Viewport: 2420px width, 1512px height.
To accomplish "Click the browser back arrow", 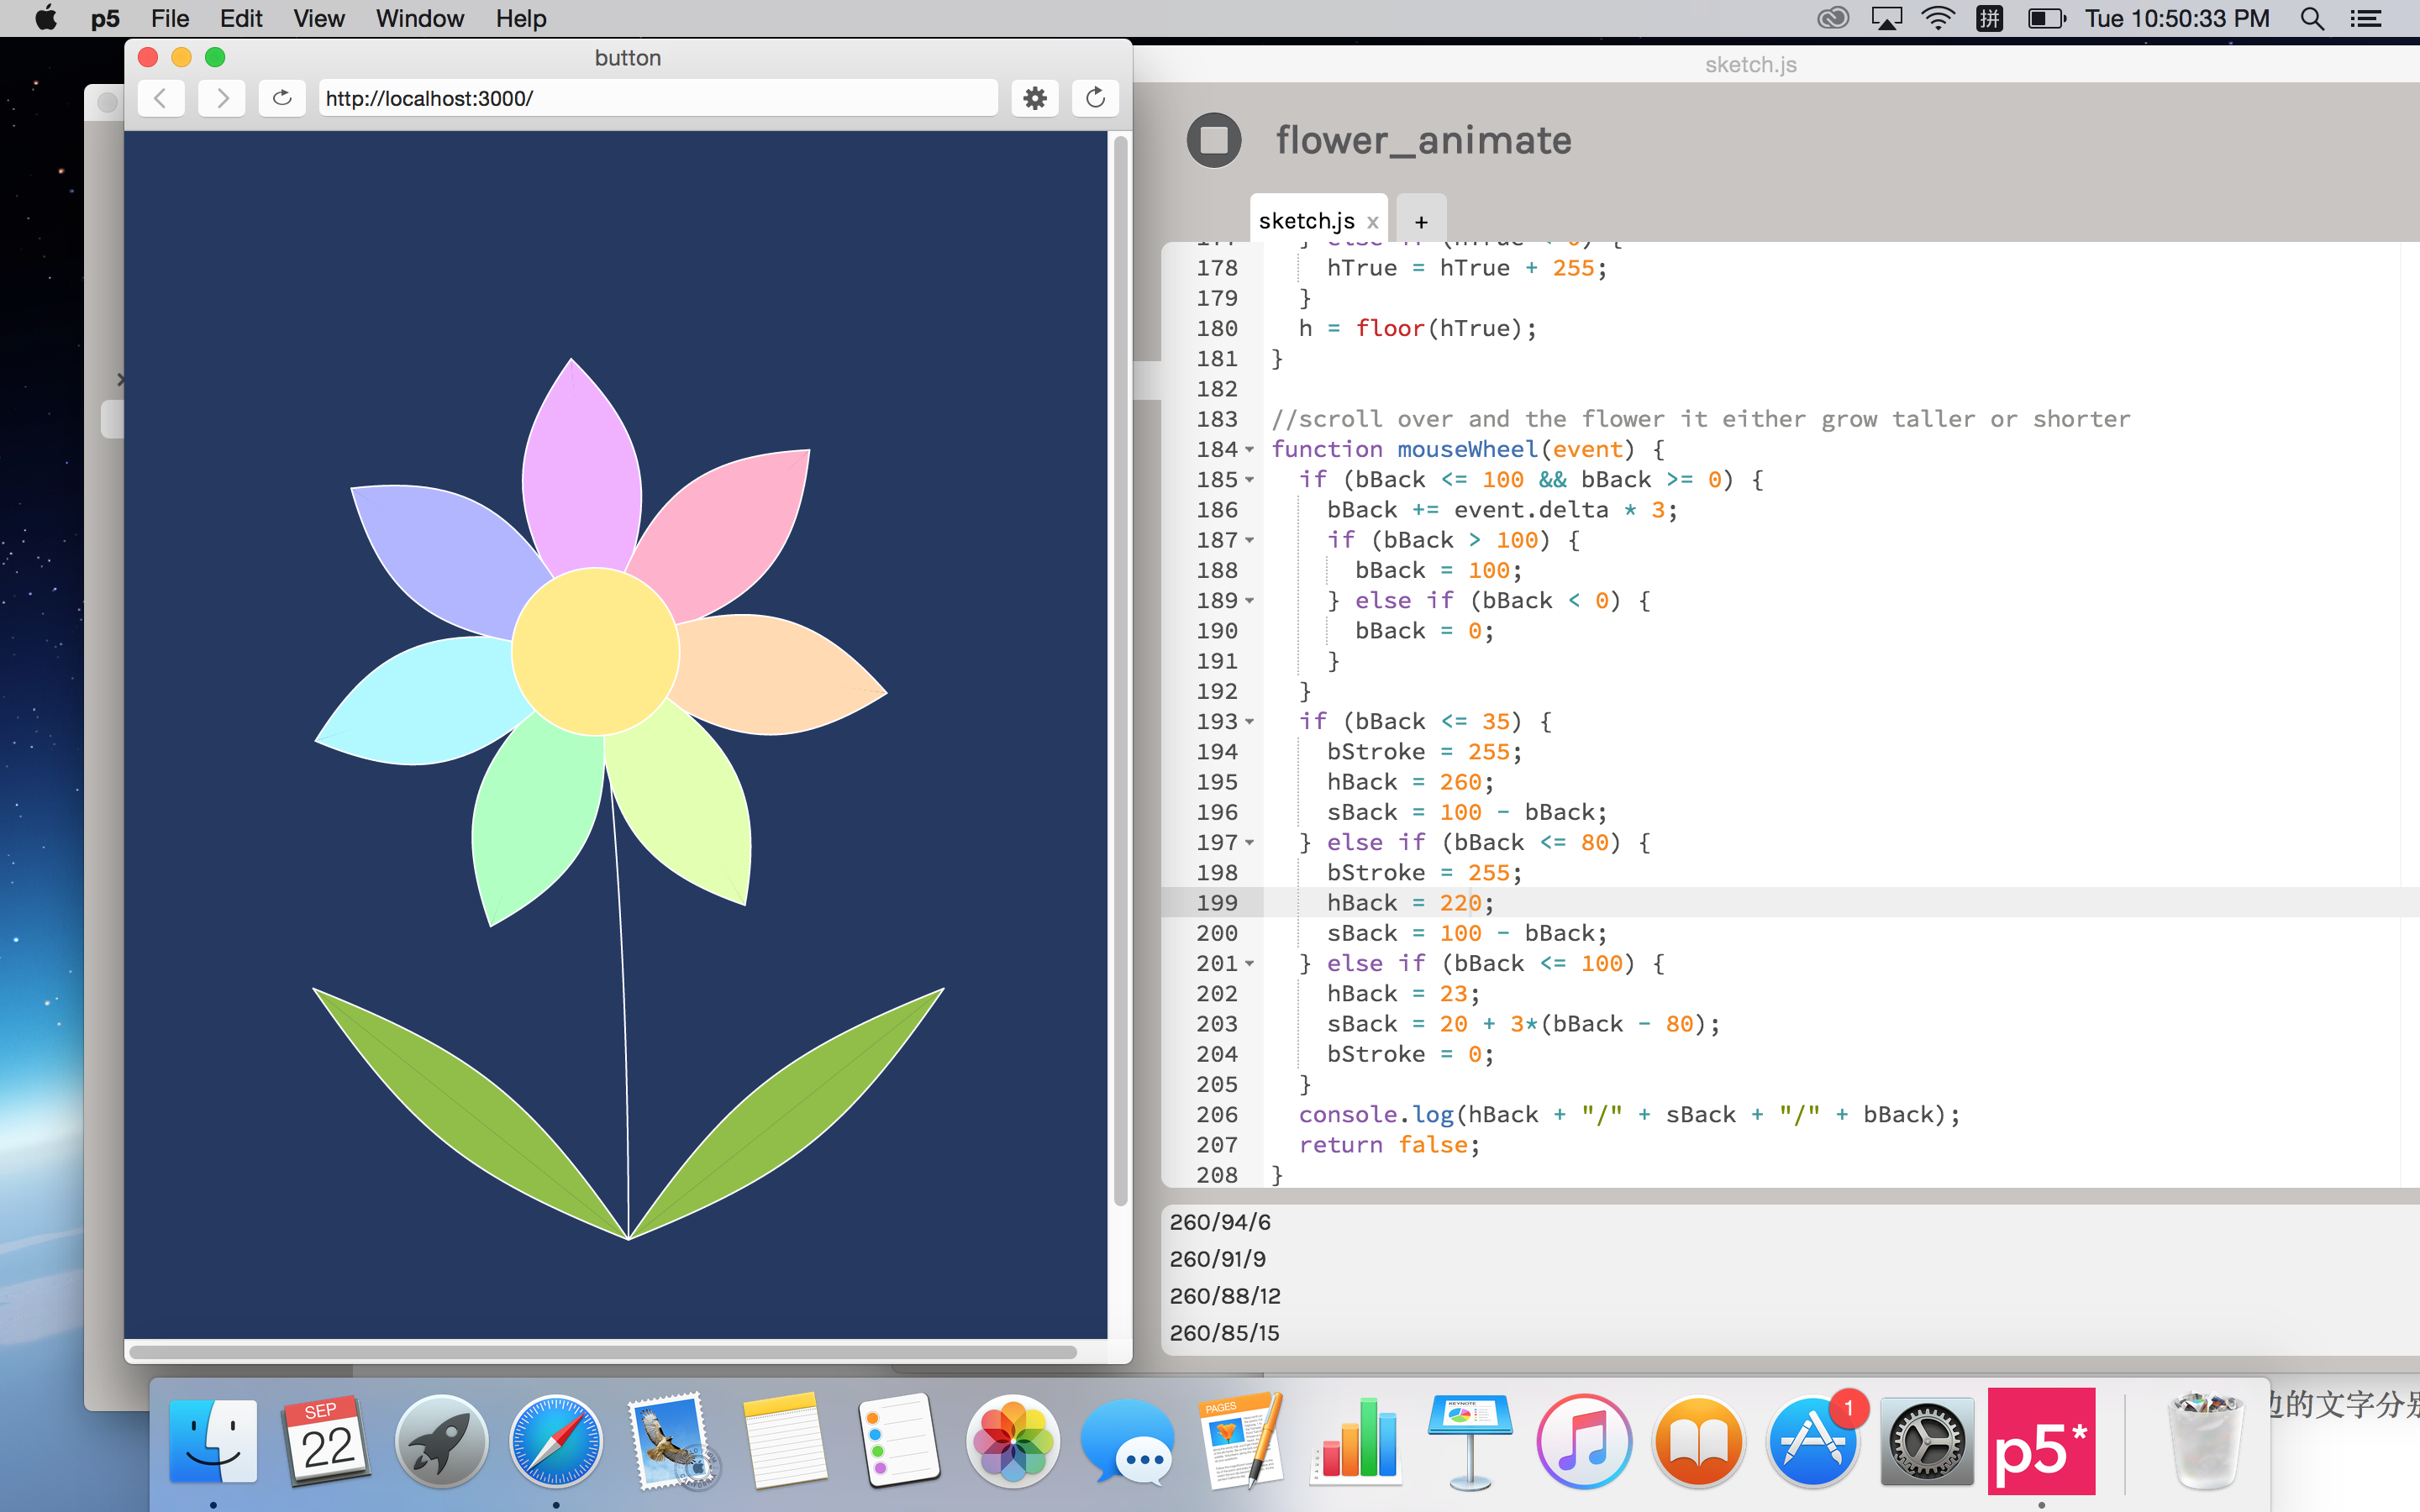I will coord(161,98).
